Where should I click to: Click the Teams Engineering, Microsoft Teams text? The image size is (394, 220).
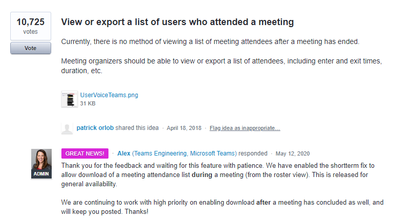(184, 153)
